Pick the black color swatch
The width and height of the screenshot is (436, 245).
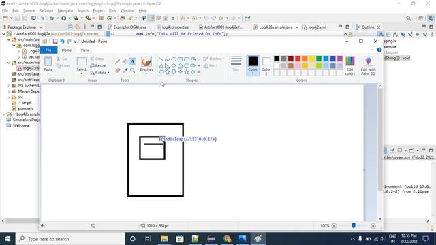(277, 59)
